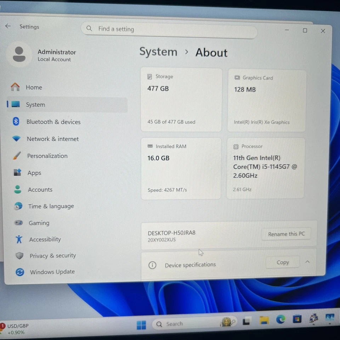340x340 pixels.
Task: Click the Storage disk icon
Action: [x=150, y=76]
